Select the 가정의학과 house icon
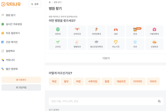This screenshot has width=166, height=111. (154, 29)
